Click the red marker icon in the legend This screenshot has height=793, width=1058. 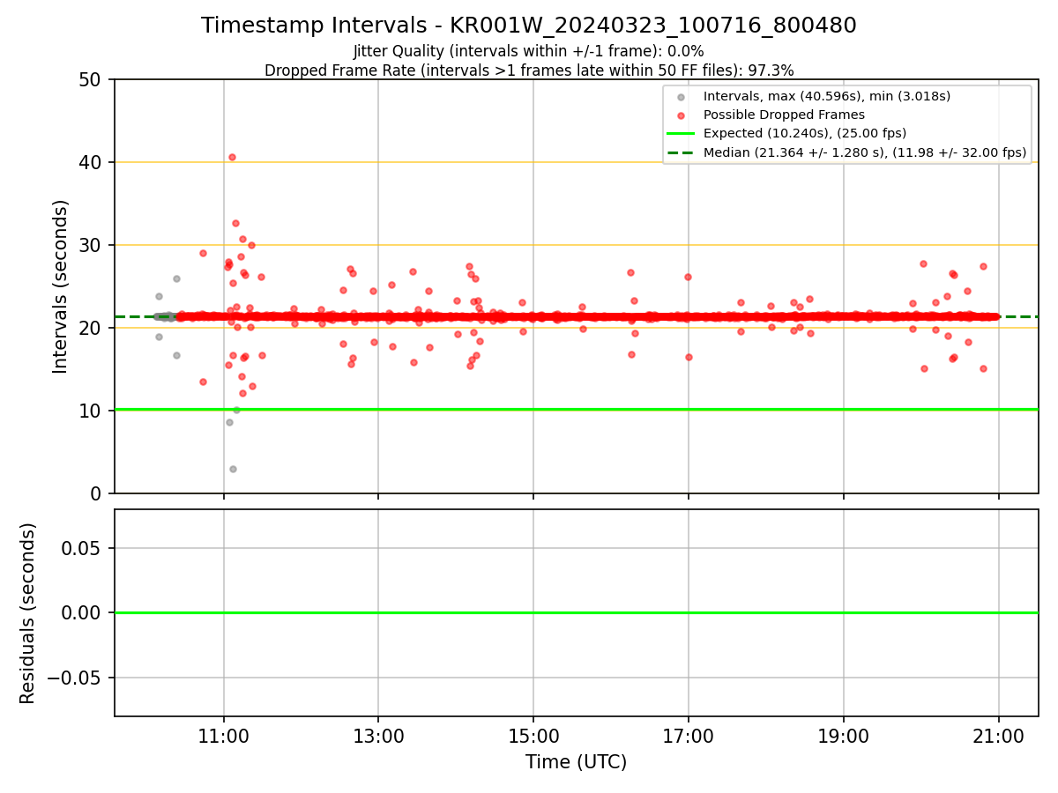pos(680,115)
